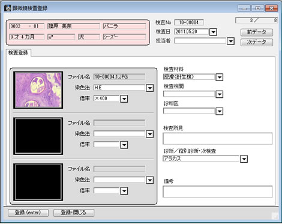282x224 pixels.
Task: Click the 検査材料 field 皮膚(針生検)
Action: pyautogui.click(x=189, y=77)
